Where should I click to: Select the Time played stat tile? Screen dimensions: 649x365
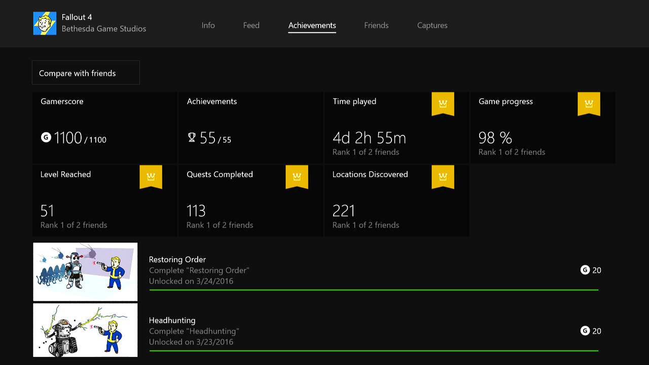tap(397, 128)
